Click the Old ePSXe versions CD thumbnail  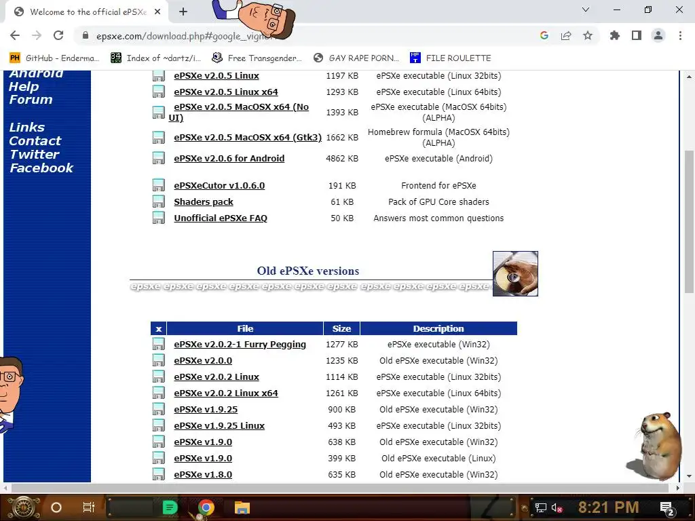(x=516, y=273)
